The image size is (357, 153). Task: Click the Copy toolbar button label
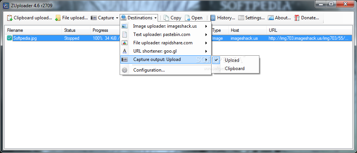coord(176,18)
